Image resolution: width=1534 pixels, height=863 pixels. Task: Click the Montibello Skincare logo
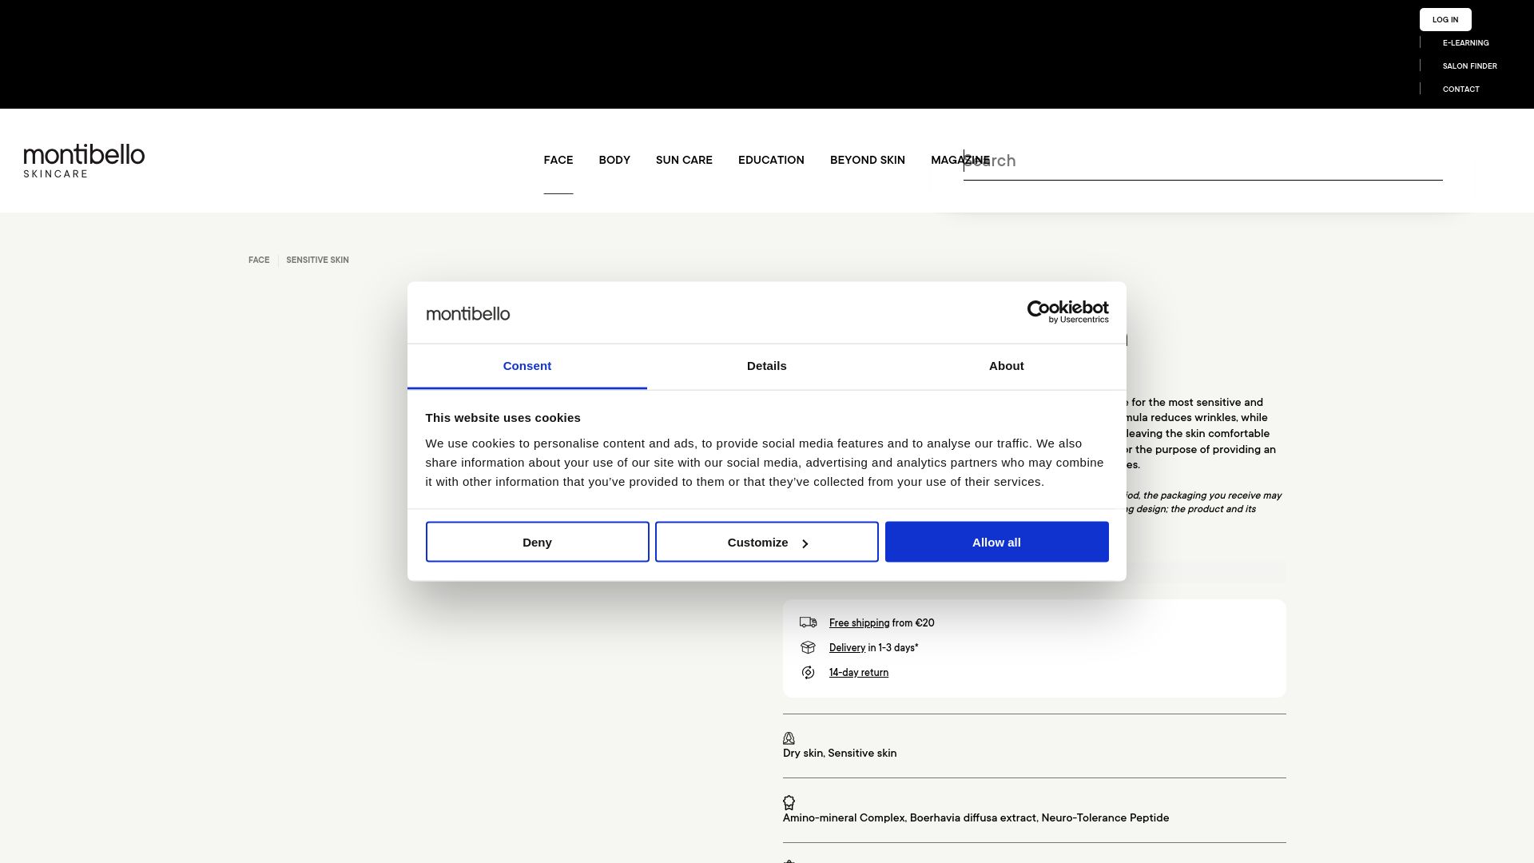[84, 161]
